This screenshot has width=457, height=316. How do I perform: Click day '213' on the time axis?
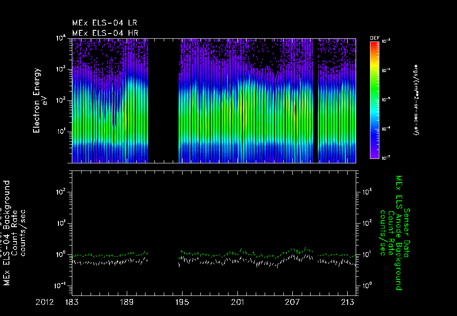pyautogui.click(x=347, y=302)
